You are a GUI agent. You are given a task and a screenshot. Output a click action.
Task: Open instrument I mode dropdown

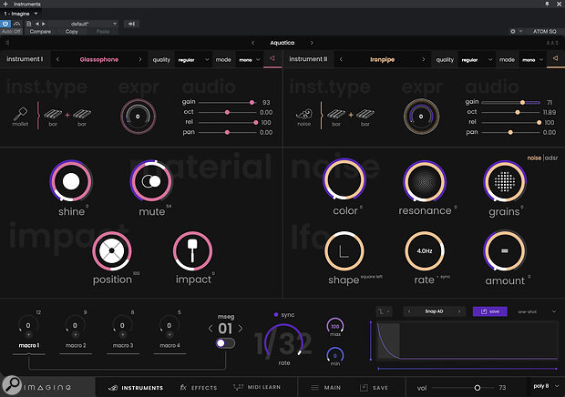[x=250, y=60]
